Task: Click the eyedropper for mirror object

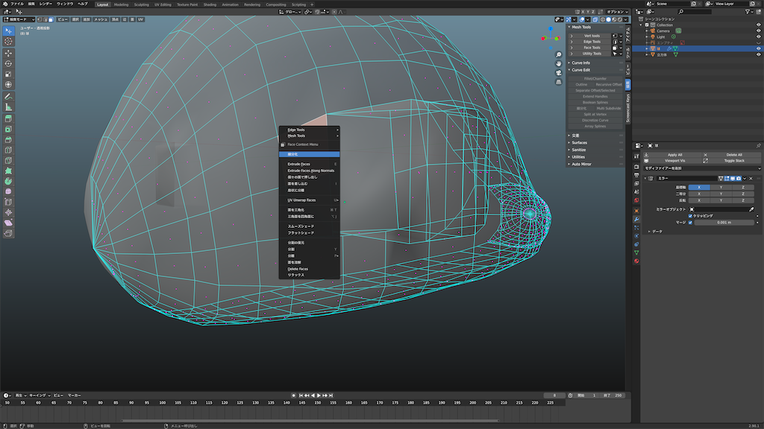Action: point(751,209)
